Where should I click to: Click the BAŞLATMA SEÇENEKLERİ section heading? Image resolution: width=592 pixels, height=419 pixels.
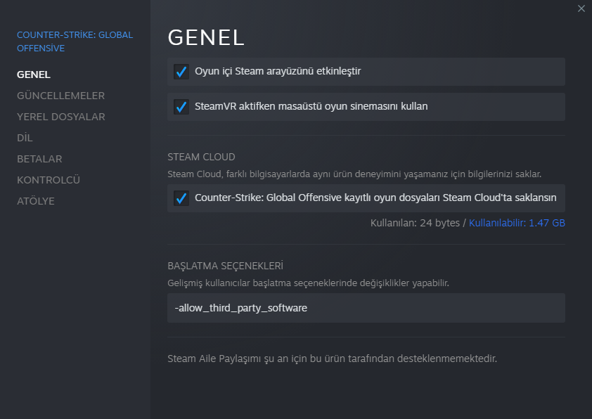point(225,266)
